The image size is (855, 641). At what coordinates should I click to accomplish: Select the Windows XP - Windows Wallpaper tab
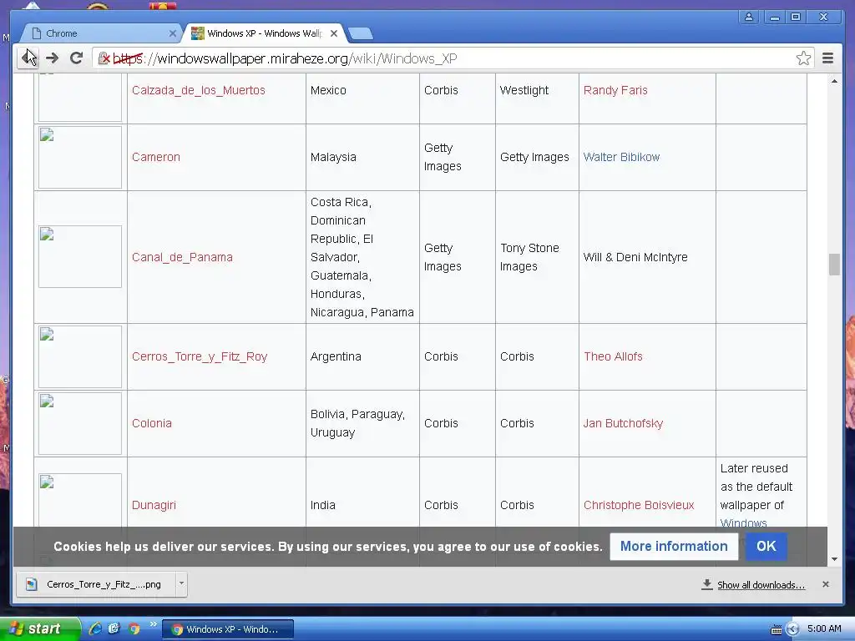click(x=265, y=33)
